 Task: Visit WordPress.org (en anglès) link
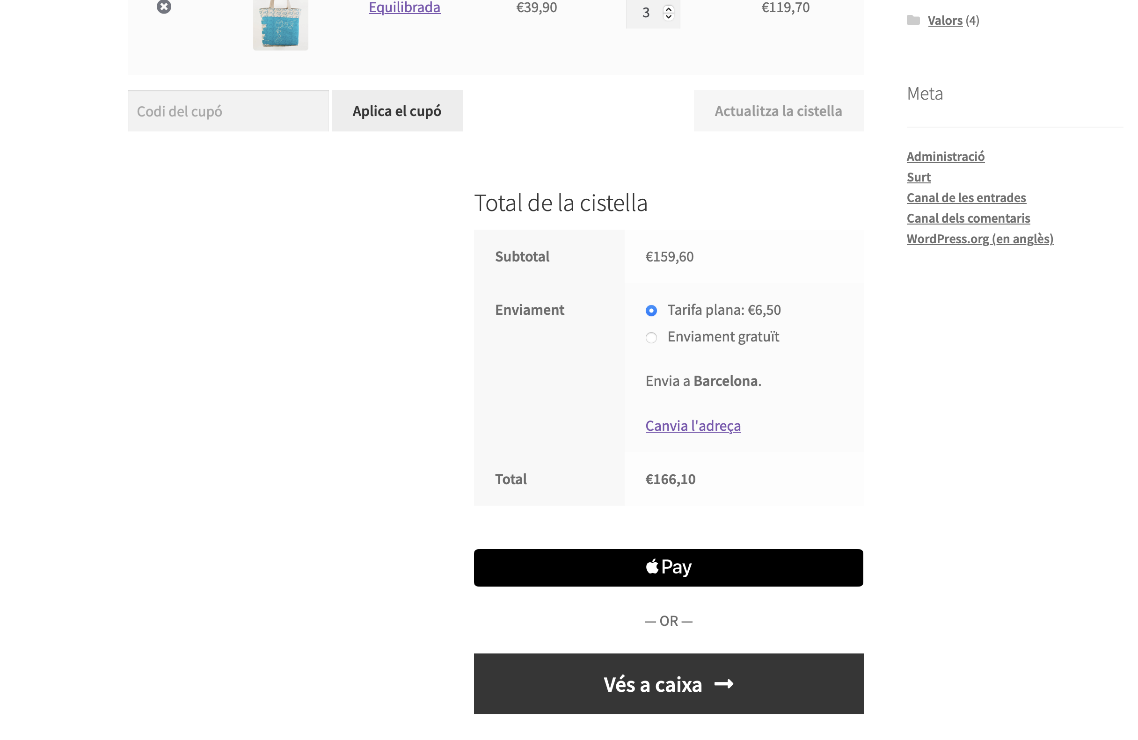(x=979, y=239)
